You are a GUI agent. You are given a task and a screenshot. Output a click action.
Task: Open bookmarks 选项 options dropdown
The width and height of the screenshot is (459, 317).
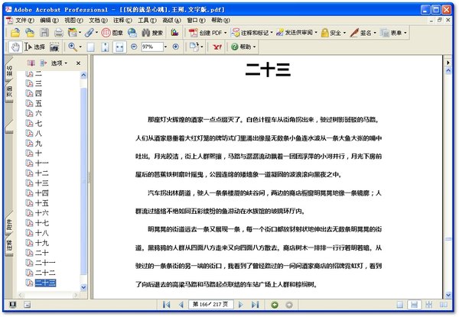pyautogui.click(x=59, y=63)
